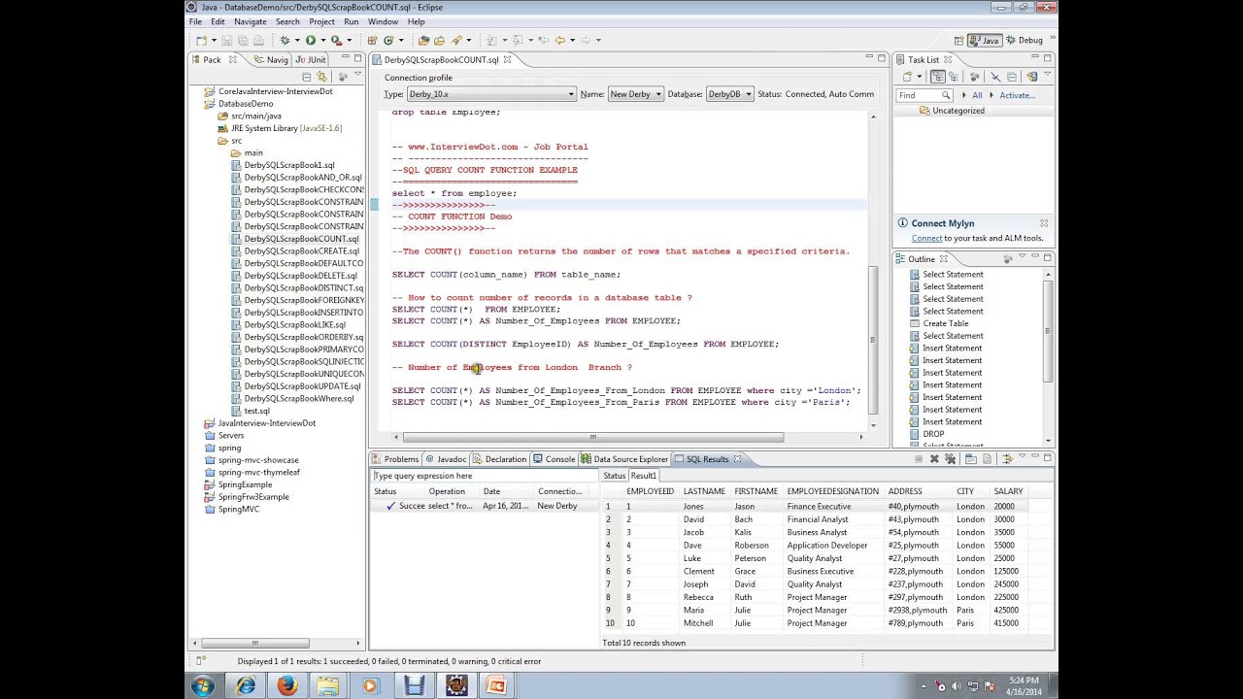Click the Run External Tools icon
This screenshot has height=699, width=1243.
(336, 40)
